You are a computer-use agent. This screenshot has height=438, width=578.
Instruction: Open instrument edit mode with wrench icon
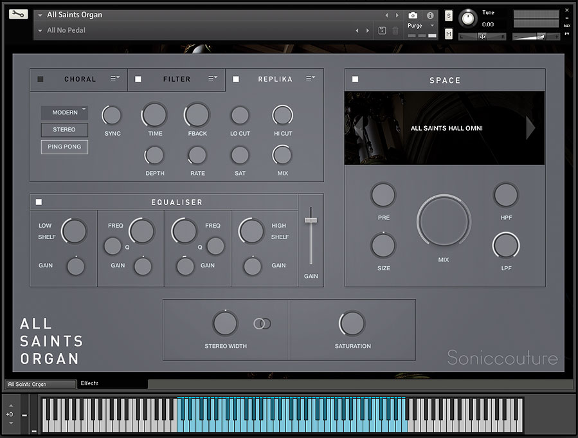point(18,14)
